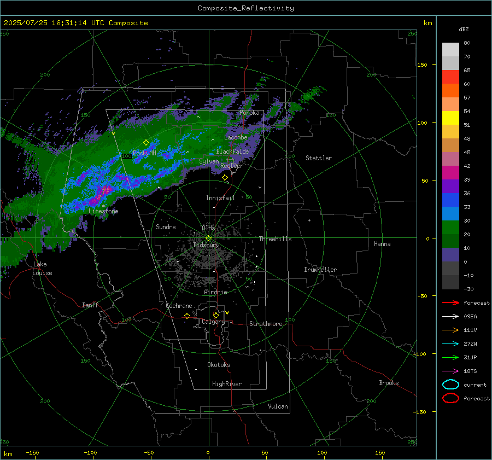
Task: Click the orange 111V arrow icon
Action: click(450, 330)
